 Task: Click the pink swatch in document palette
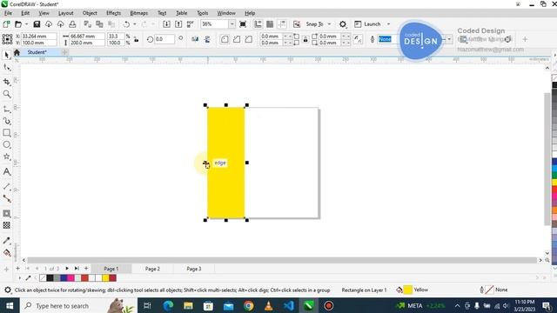[x=70, y=278]
